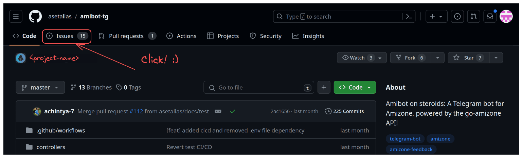
Task: Click the telegram-bot topic tag
Action: click(405, 139)
